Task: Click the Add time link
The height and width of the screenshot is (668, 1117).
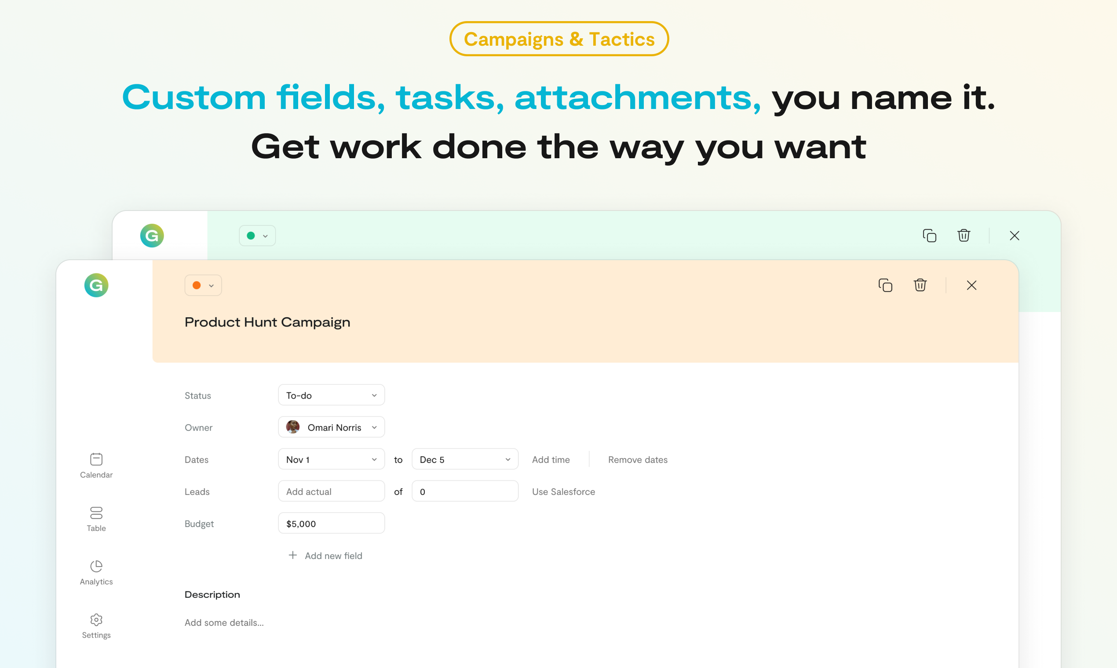Action: pos(551,460)
